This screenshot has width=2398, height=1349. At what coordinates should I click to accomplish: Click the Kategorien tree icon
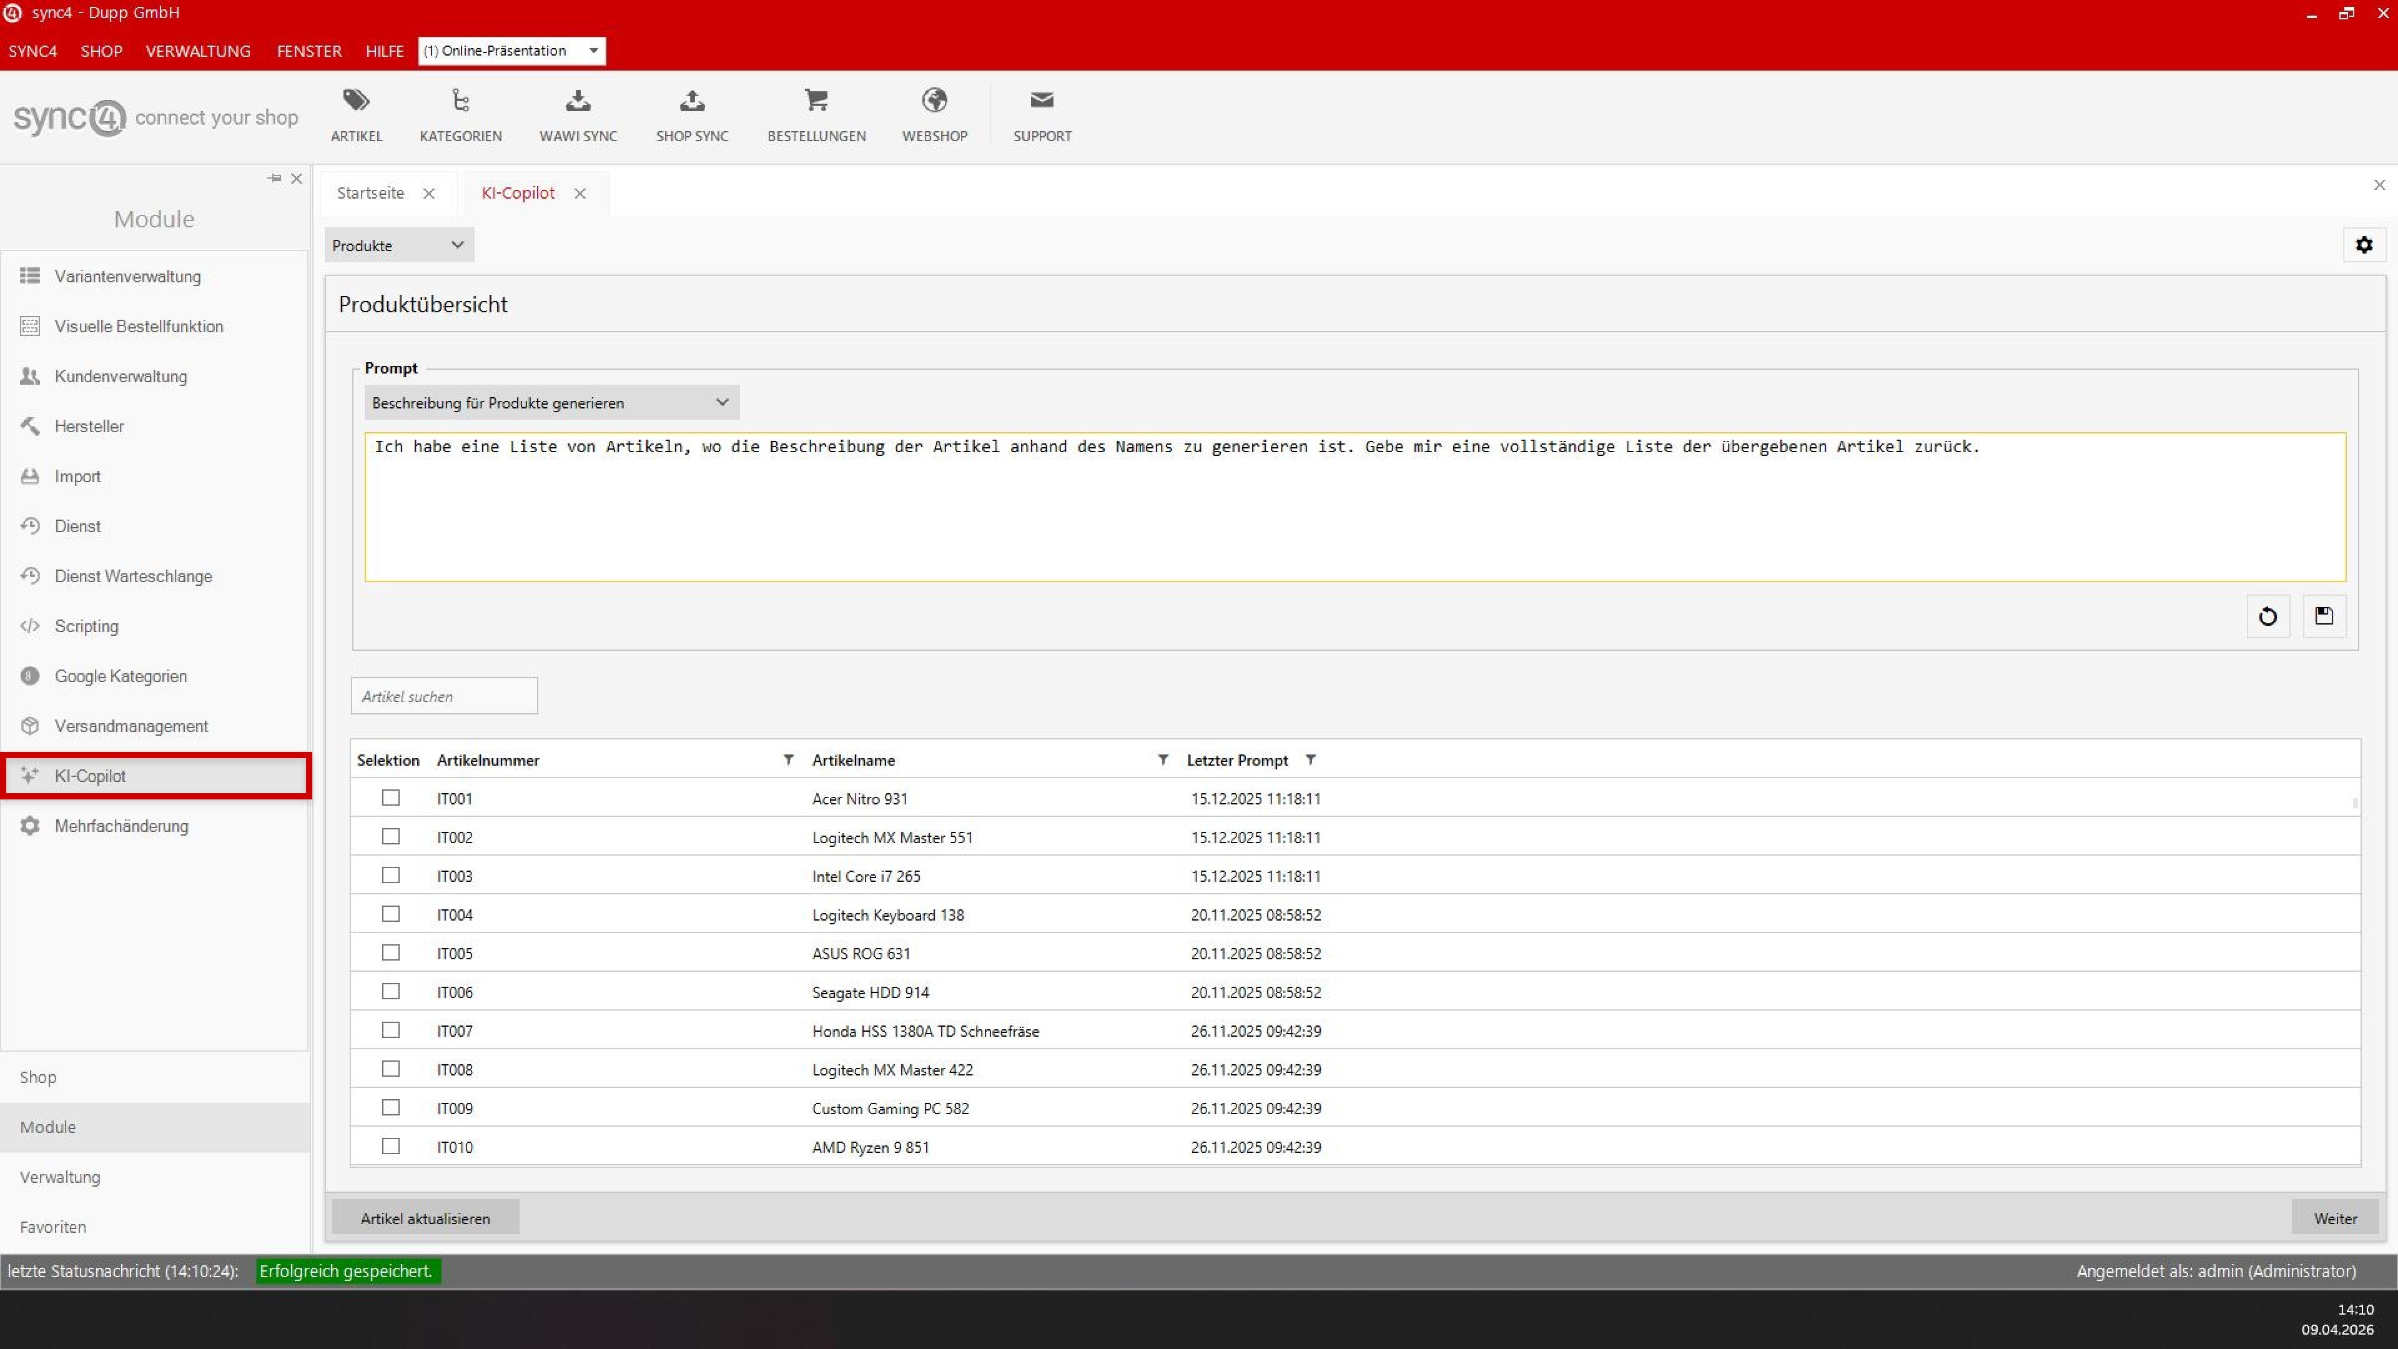click(460, 101)
